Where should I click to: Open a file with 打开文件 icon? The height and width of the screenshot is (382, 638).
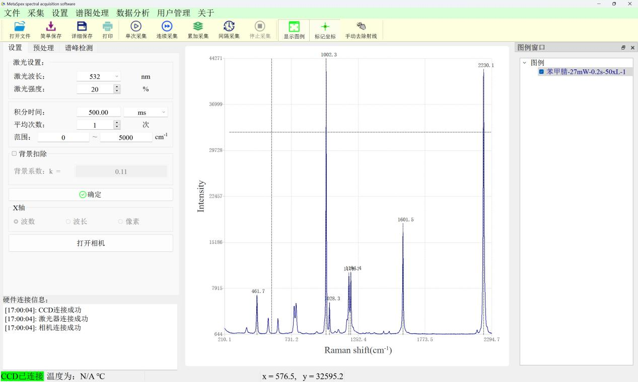click(x=20, y=30)
